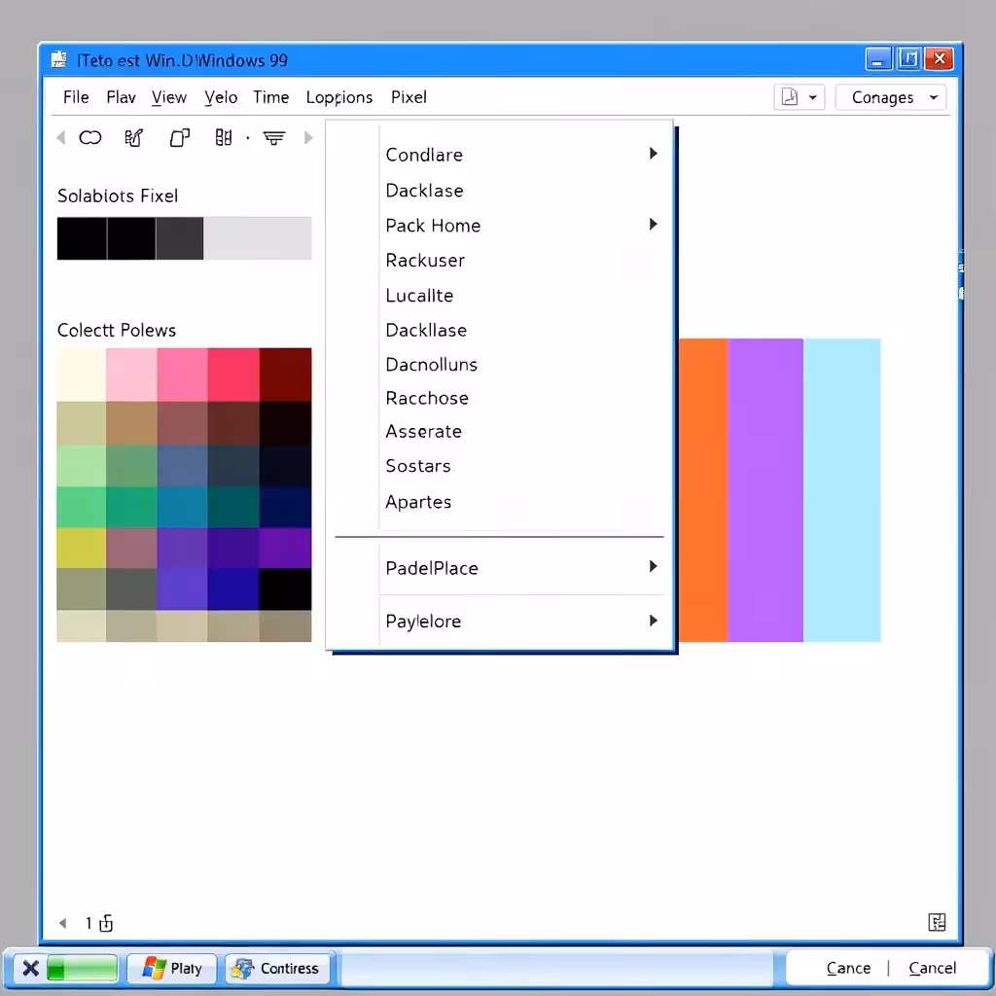The image size is (996, 996).
Task: Click the light blue stripe on the canvas
Action: click(x=841, y=490)
